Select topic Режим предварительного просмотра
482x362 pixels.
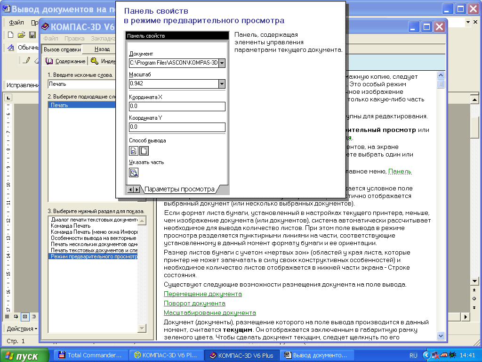[x=94, y=256]
